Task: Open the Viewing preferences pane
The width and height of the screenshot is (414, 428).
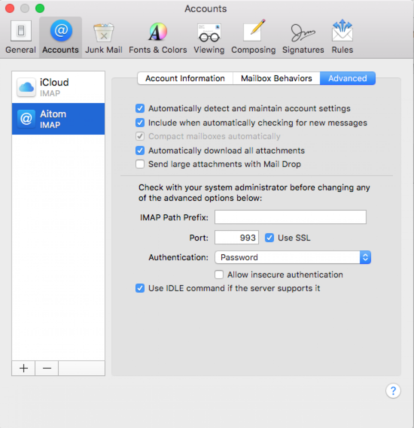Action: (x=209, y=38)
